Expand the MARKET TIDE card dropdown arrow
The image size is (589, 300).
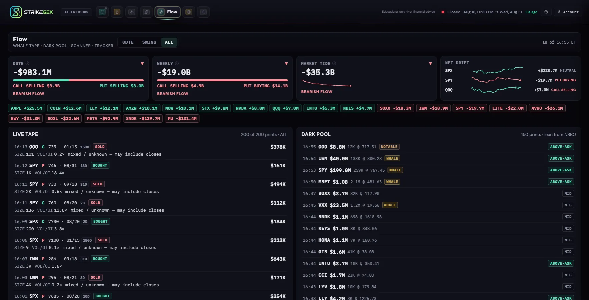coord(431,64)
